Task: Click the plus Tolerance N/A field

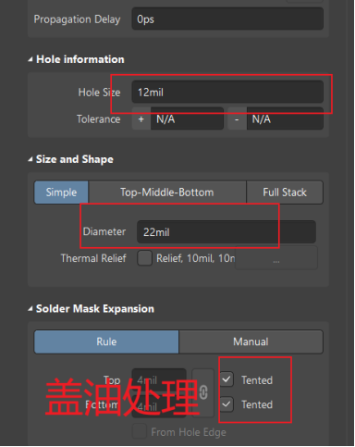Action: (x=187, y=118)
